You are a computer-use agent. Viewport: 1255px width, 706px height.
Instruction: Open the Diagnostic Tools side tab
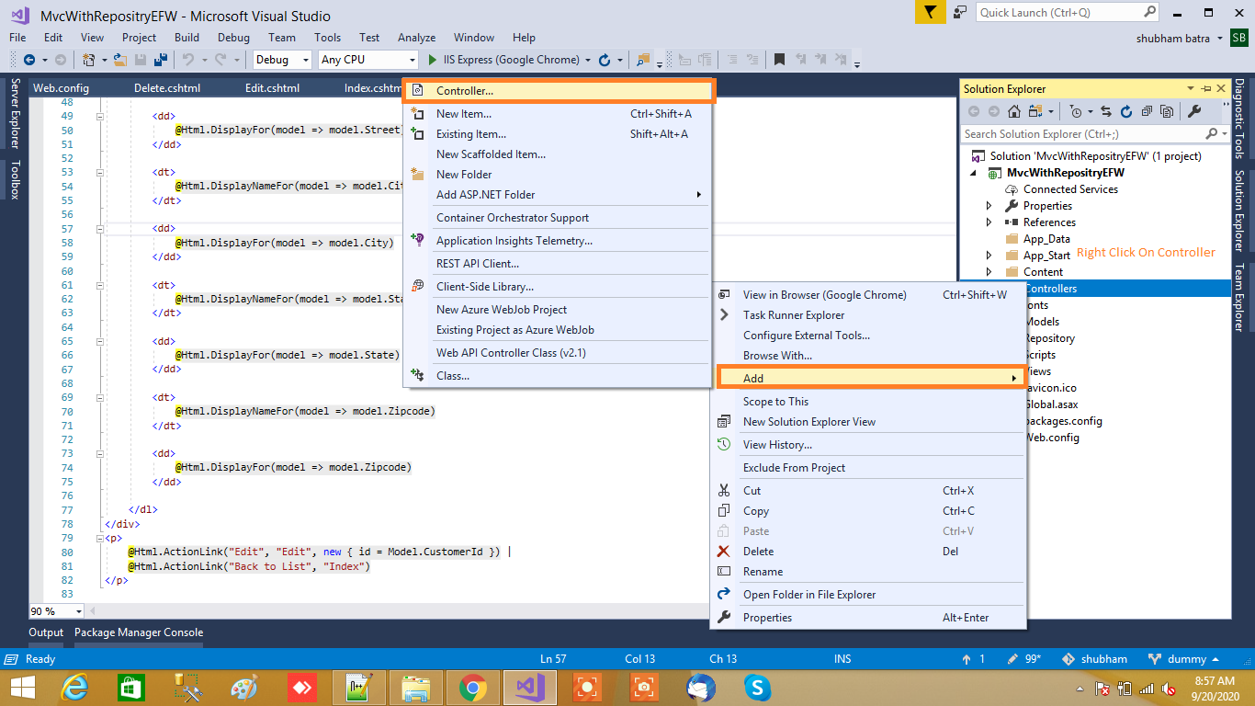(1239, 119)
